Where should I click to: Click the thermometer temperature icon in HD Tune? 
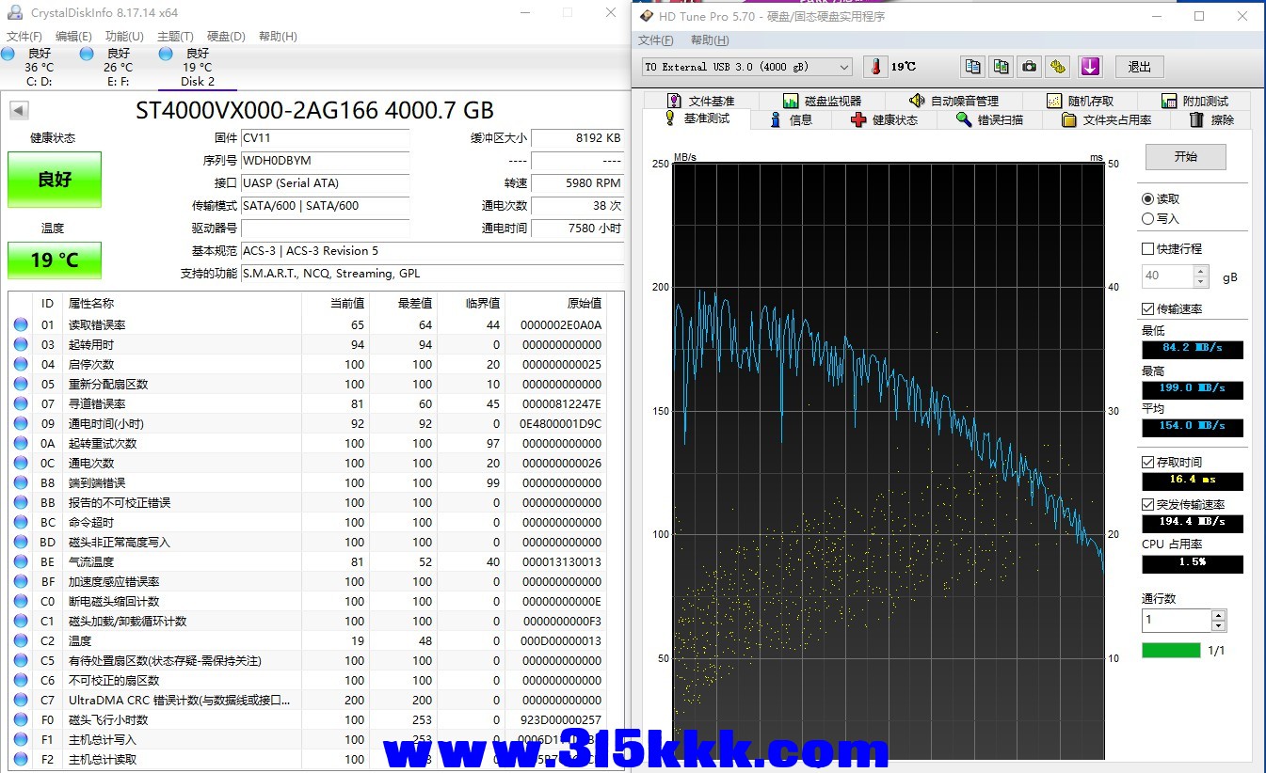(x=875, y=67)
